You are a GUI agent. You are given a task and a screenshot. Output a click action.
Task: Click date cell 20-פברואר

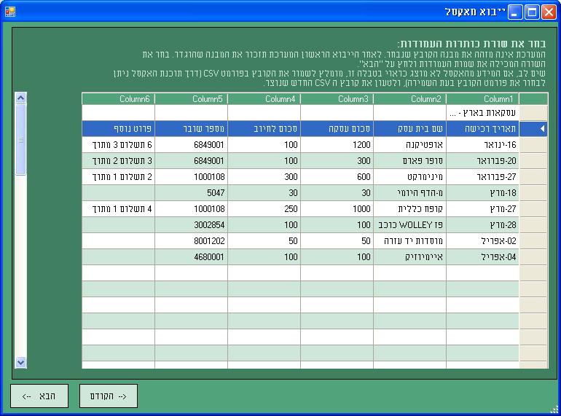tap(482, 161)
